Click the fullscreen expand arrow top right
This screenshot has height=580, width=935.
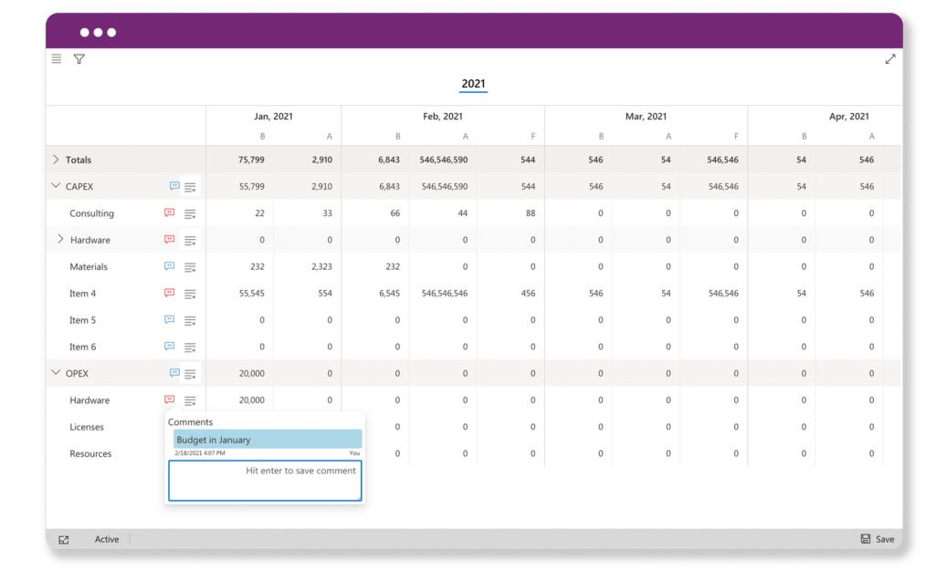[890, 58]
